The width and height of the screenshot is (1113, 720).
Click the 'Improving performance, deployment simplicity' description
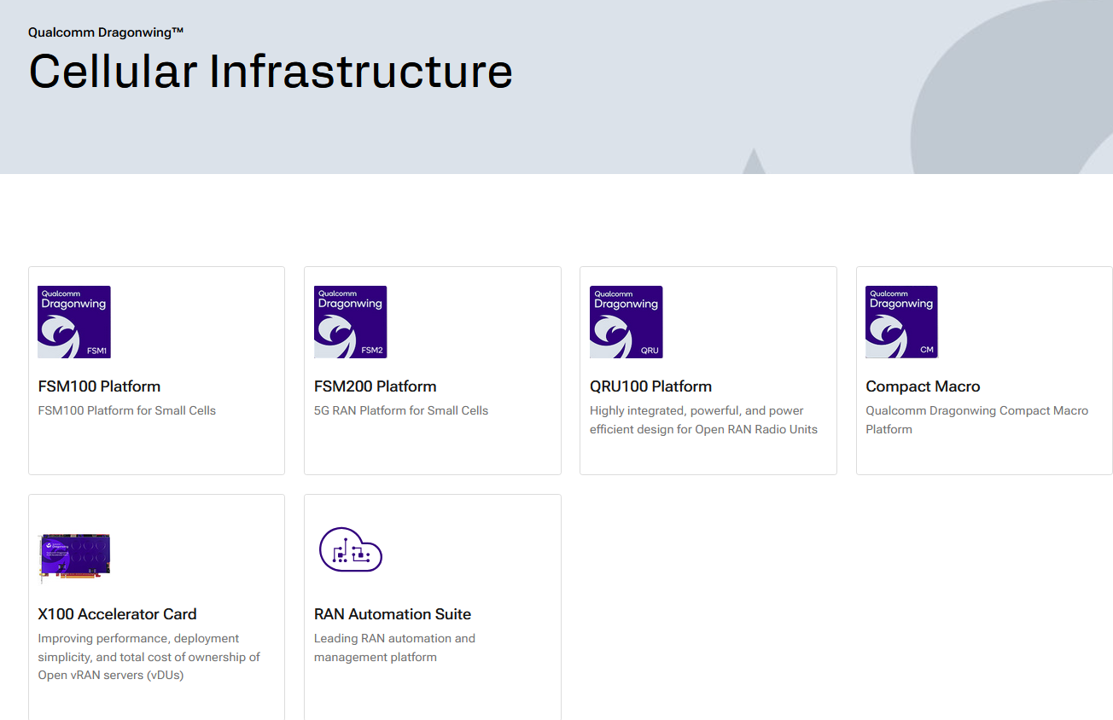click(149, 657)
